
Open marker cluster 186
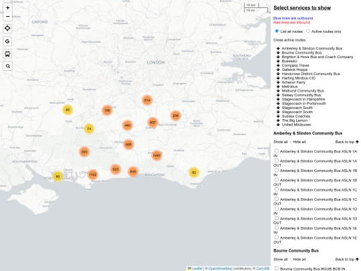[107, 110]
